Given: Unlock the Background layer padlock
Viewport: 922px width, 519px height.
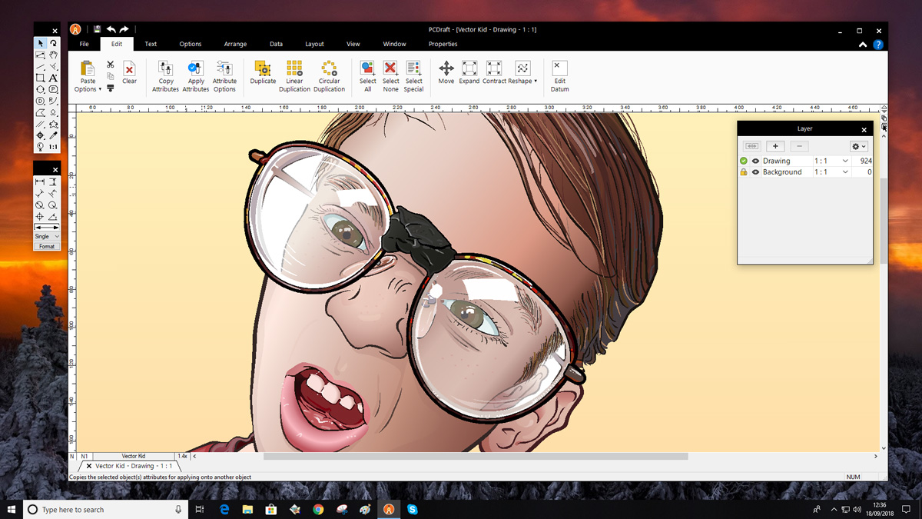Looking at the screenshot, I should pos(743,172).
